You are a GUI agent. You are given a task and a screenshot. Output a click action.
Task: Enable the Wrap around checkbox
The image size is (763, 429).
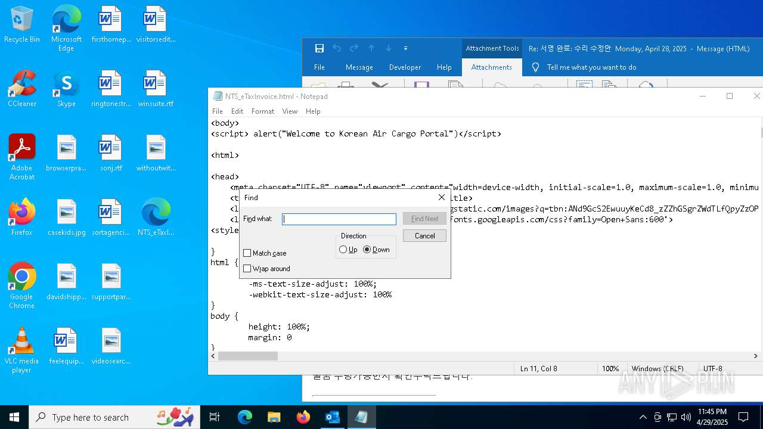pos(247,269)
